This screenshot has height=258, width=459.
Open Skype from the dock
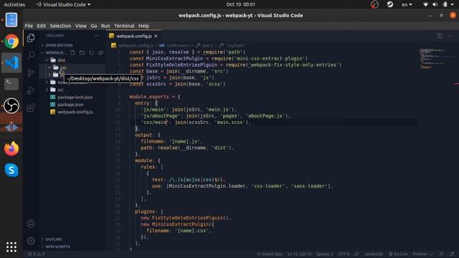11,170
